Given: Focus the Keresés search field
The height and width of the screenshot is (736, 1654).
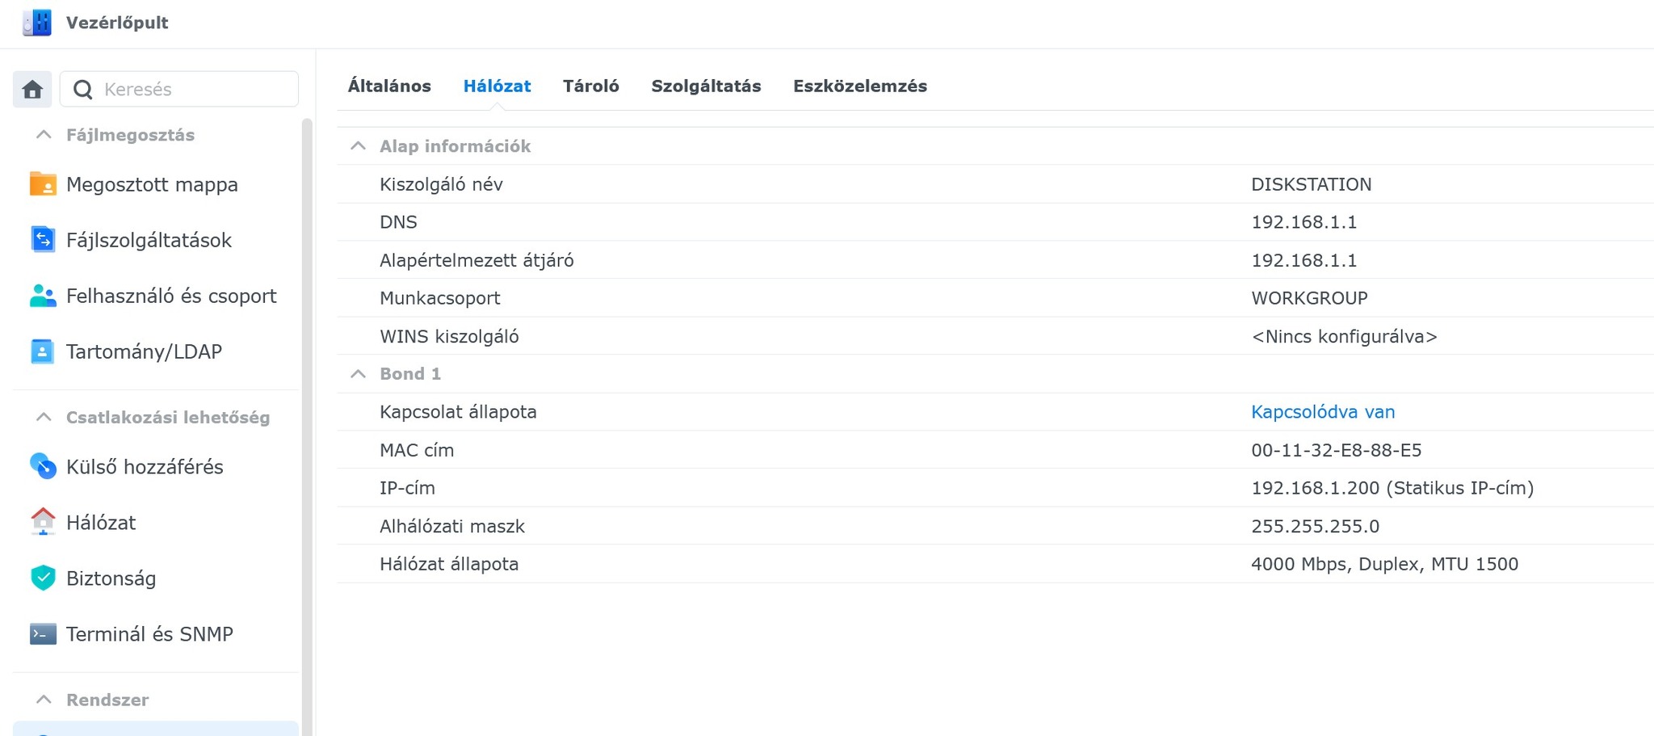Looking at the screenshot, I should tap(179, 89).
